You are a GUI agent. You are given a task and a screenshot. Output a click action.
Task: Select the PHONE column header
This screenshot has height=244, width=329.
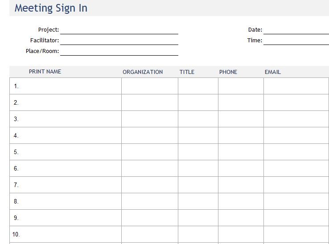pyautogui.click(x=228, y=72)
